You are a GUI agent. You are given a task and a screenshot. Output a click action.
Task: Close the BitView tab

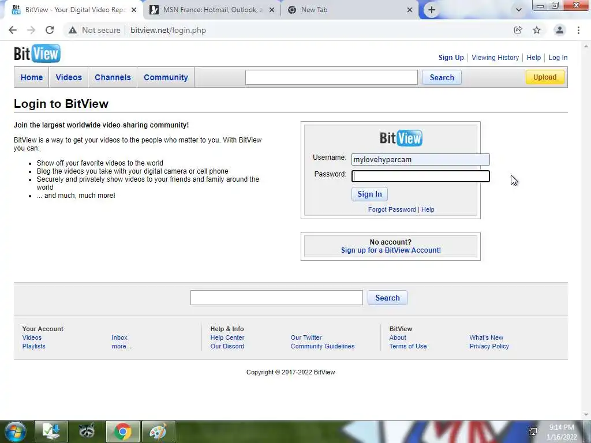(134, 10)
